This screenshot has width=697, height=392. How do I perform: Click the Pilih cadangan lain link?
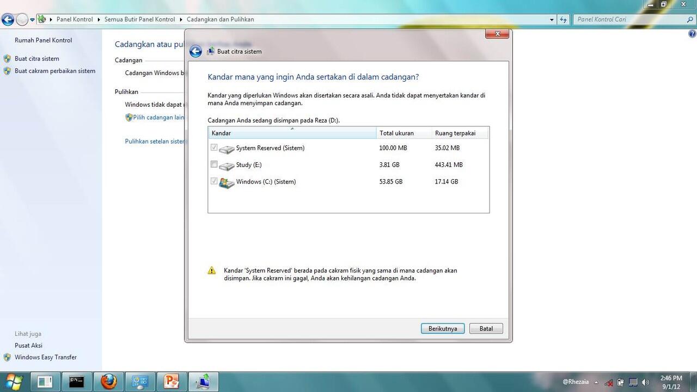pos(158,117)
